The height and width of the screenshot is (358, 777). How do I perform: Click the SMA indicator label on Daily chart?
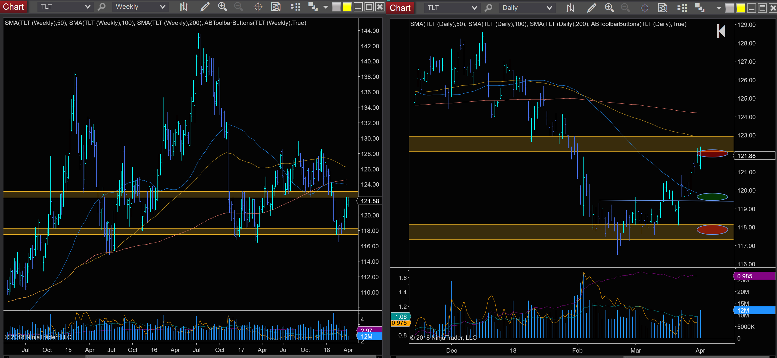pos(548,24)
